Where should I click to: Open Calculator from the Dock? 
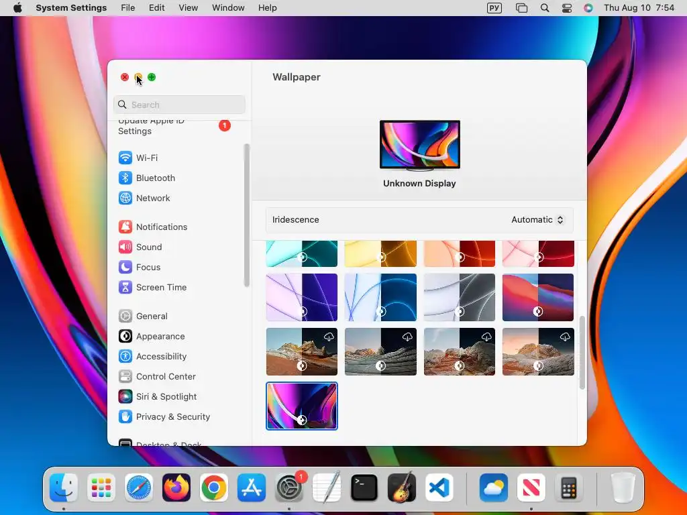pos(569,488)
